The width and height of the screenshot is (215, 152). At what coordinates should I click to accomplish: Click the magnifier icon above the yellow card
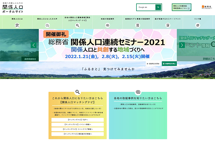coord(77,92)
